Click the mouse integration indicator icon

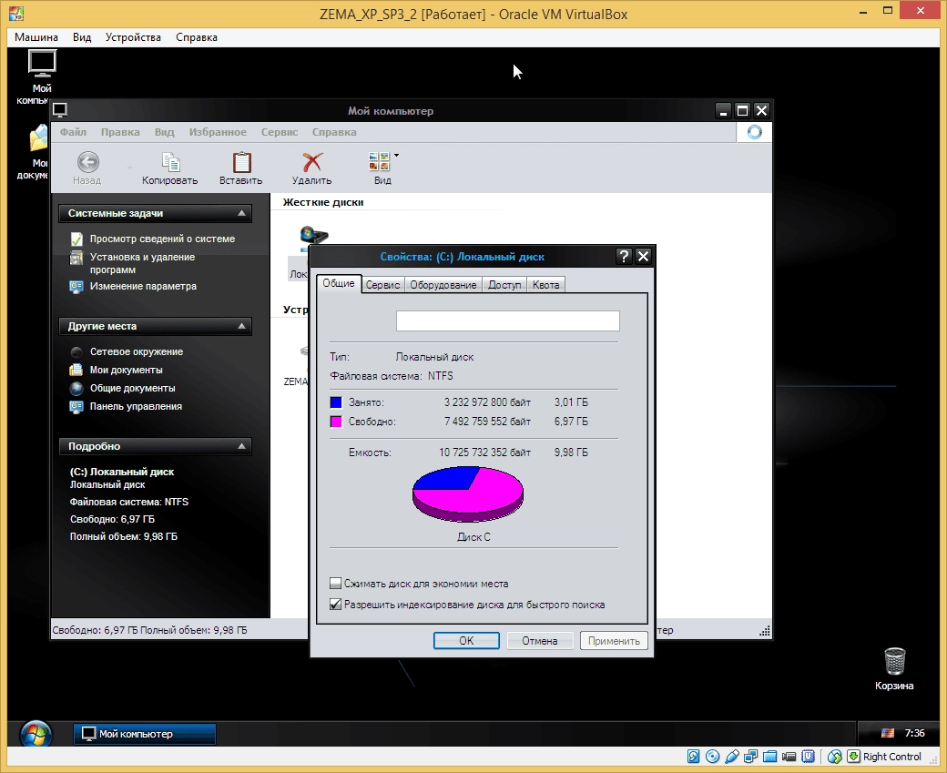(835, 756)
